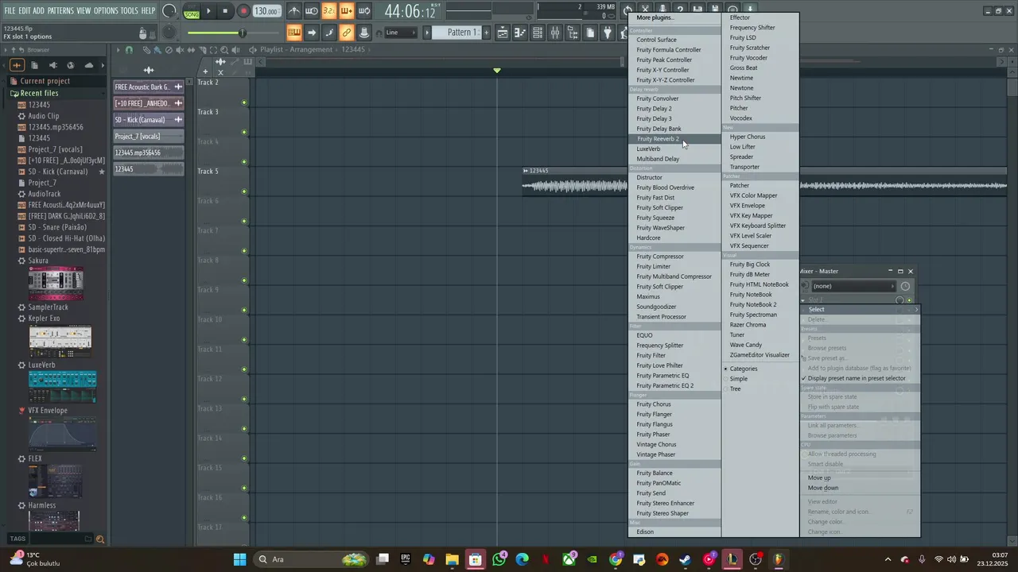Click the Record button in transport
1018x572 pixels.
(243, 11)
